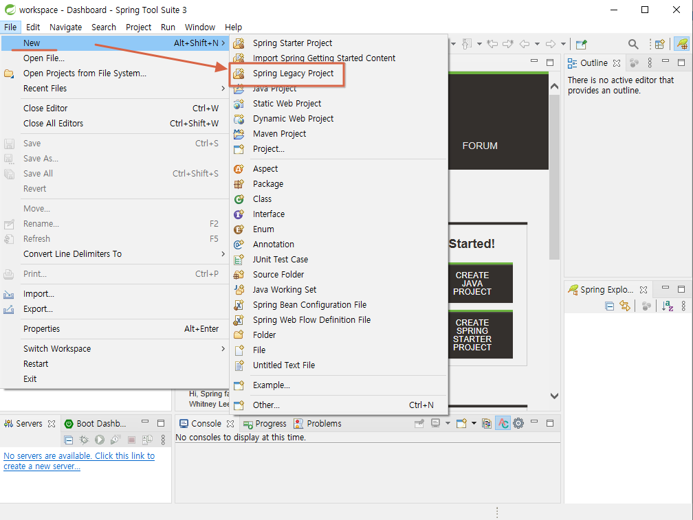Screen dimensions: 693x520
Task: Open Outline view menu dots
Action: [650, 63]
